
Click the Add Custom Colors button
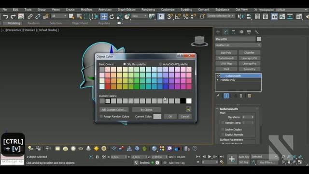pyautogui.click(x=114, y=110)
